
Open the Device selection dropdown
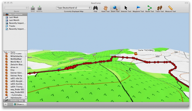[16, 8]
